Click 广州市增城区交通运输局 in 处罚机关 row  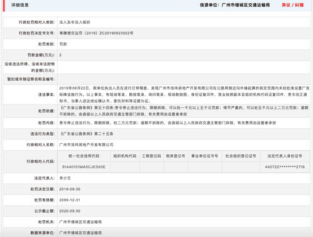(x=80, y=222)
